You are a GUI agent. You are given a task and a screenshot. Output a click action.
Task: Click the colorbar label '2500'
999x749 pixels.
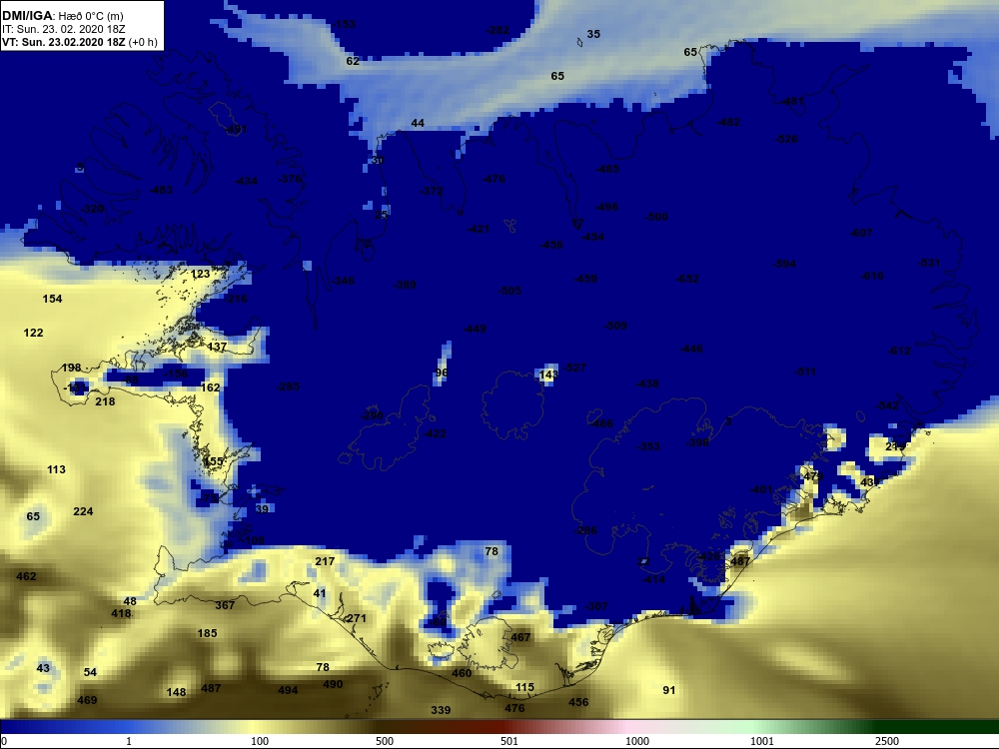887,741
